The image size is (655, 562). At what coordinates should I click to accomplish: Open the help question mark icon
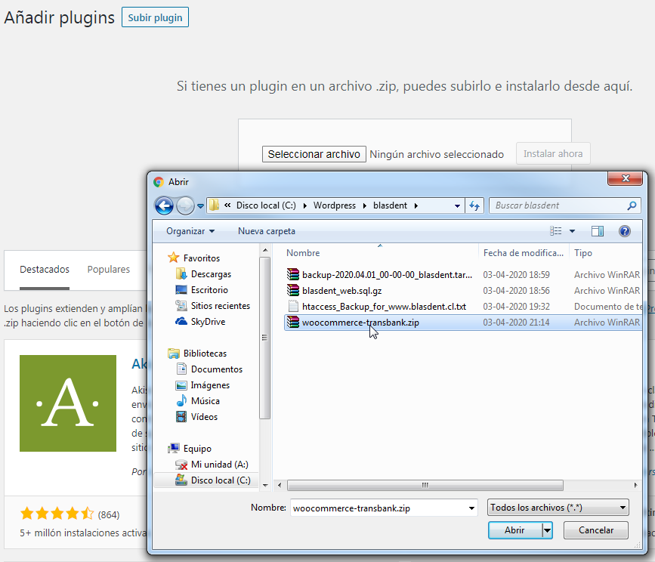click(624, 231)
